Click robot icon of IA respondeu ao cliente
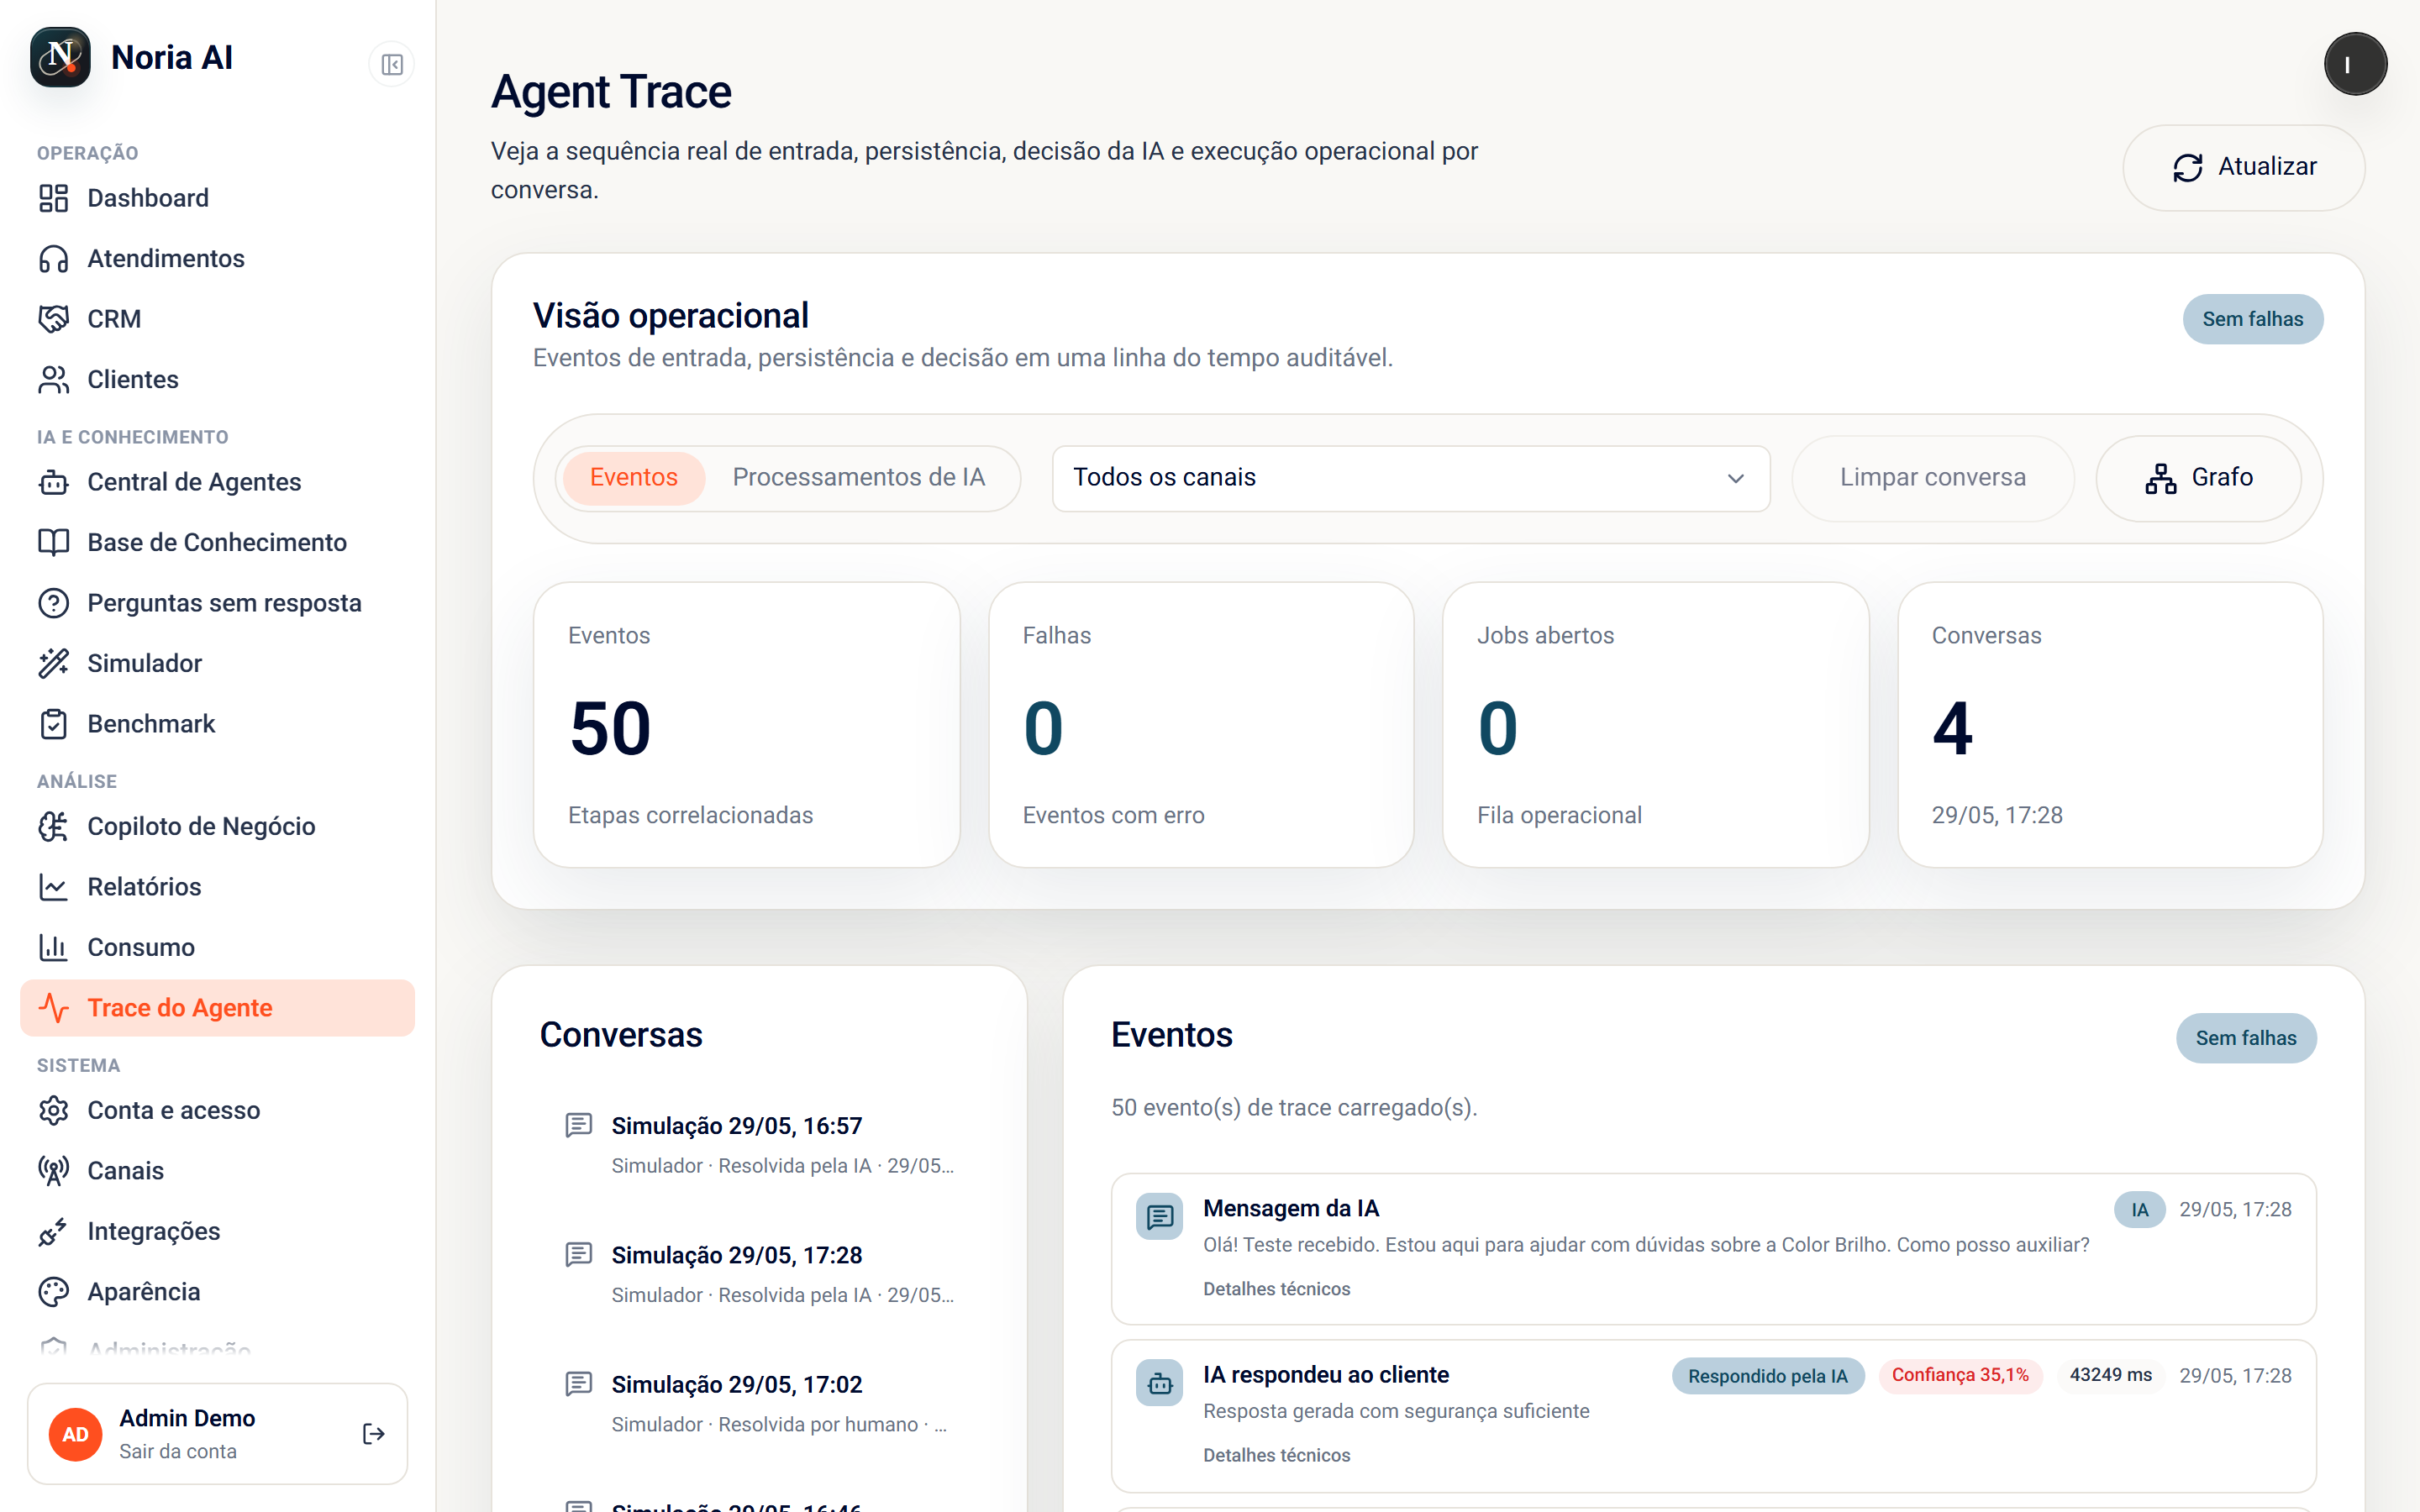This screenshot has width=2420, height=1512. pos(1159,1383)
